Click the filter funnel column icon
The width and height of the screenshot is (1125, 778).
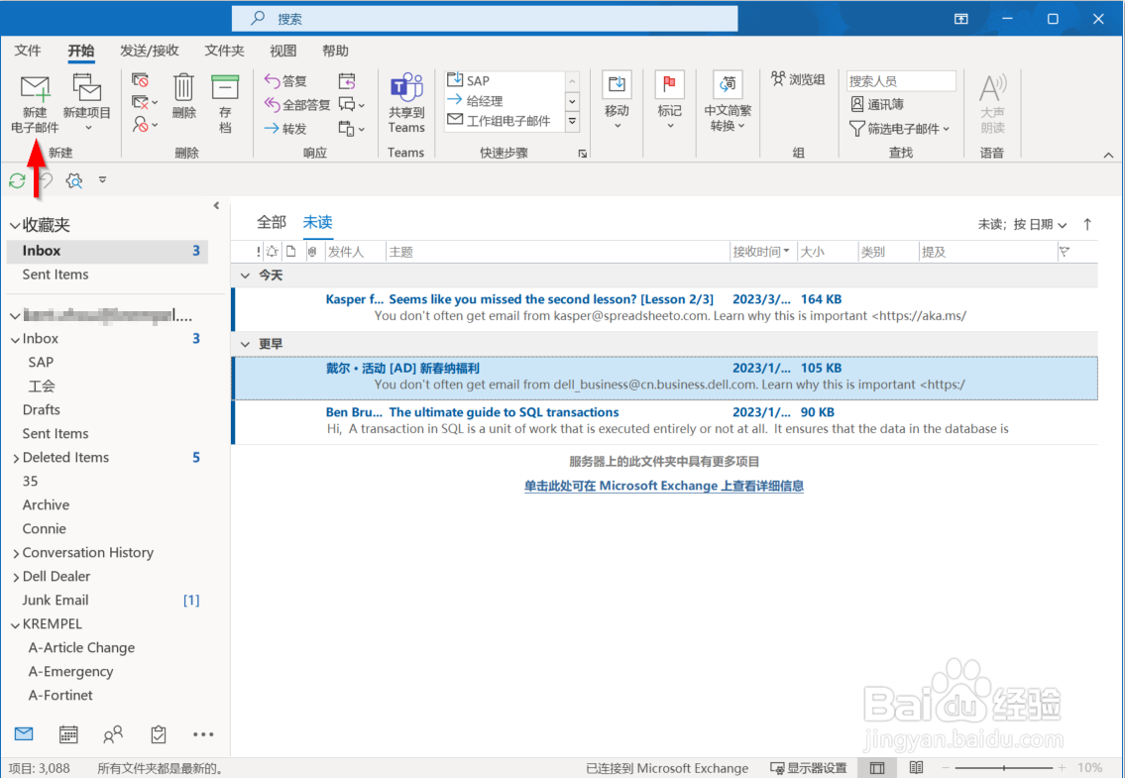(x=1064, y=252)
